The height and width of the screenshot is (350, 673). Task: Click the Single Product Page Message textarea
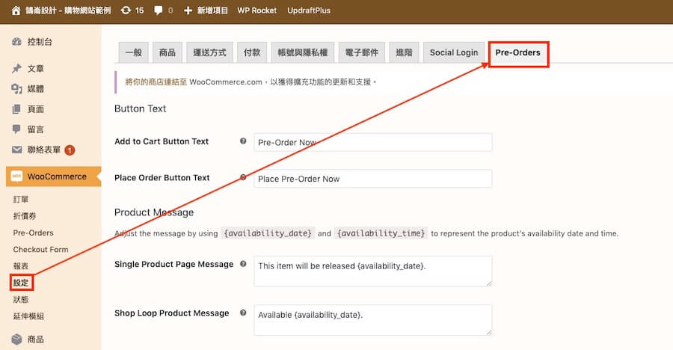[372, 271]
